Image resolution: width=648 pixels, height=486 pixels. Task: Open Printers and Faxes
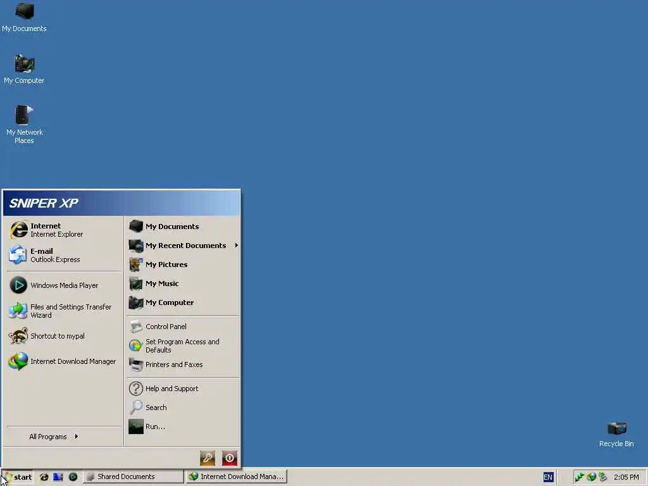tap(184, 364)
